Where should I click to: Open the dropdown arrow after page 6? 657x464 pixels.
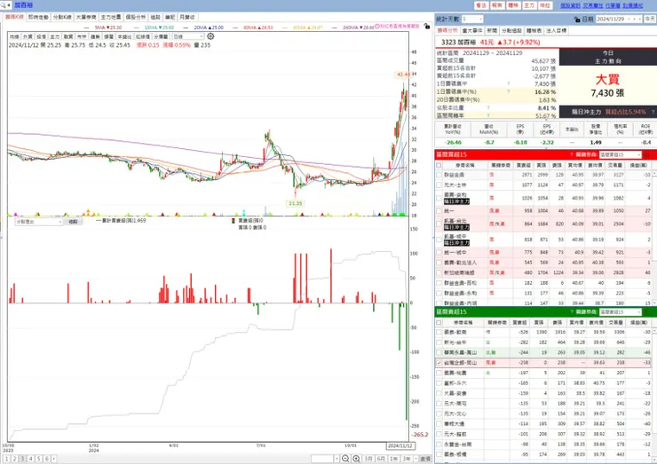click(53, 459)
